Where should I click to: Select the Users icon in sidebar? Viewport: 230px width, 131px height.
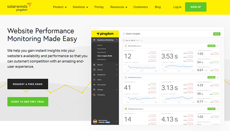click(x=94, y=80)
